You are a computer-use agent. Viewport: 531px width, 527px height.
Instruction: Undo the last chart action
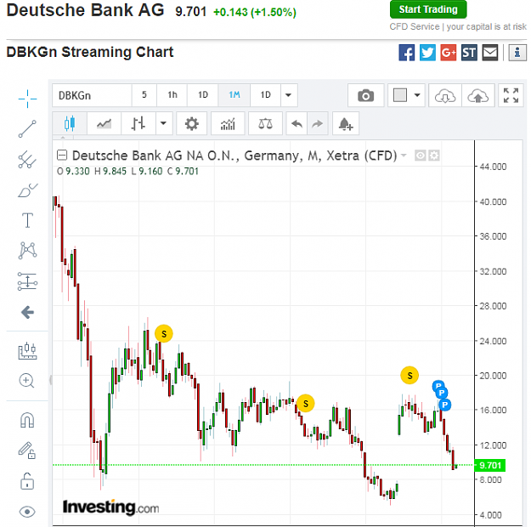[297, 124]
